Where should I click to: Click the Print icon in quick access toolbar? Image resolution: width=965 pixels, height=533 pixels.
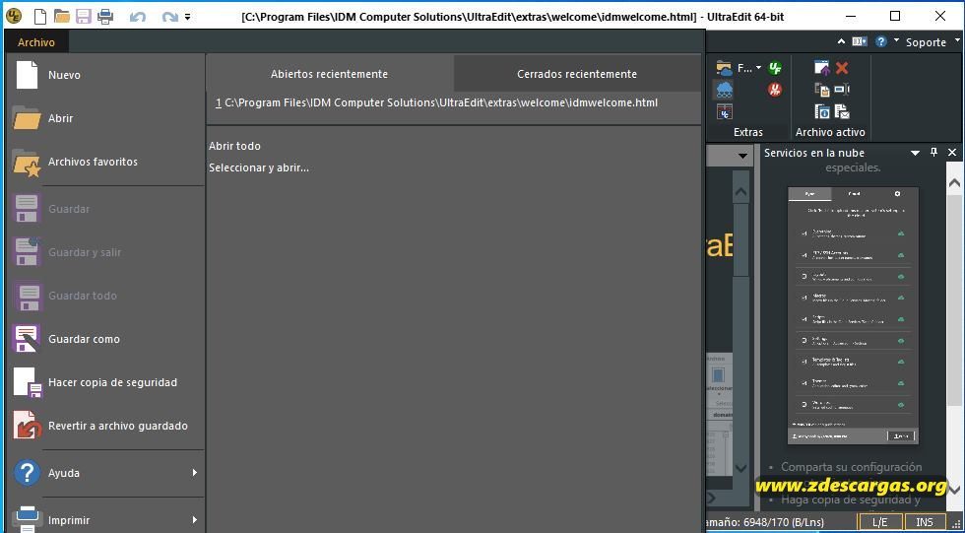coord(105,17)
